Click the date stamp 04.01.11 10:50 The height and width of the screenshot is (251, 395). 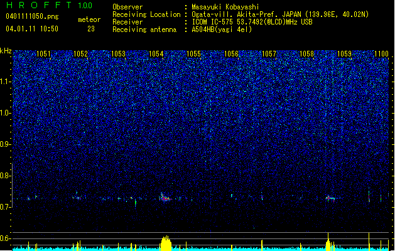pyautogui.click(x=32, y=29)
